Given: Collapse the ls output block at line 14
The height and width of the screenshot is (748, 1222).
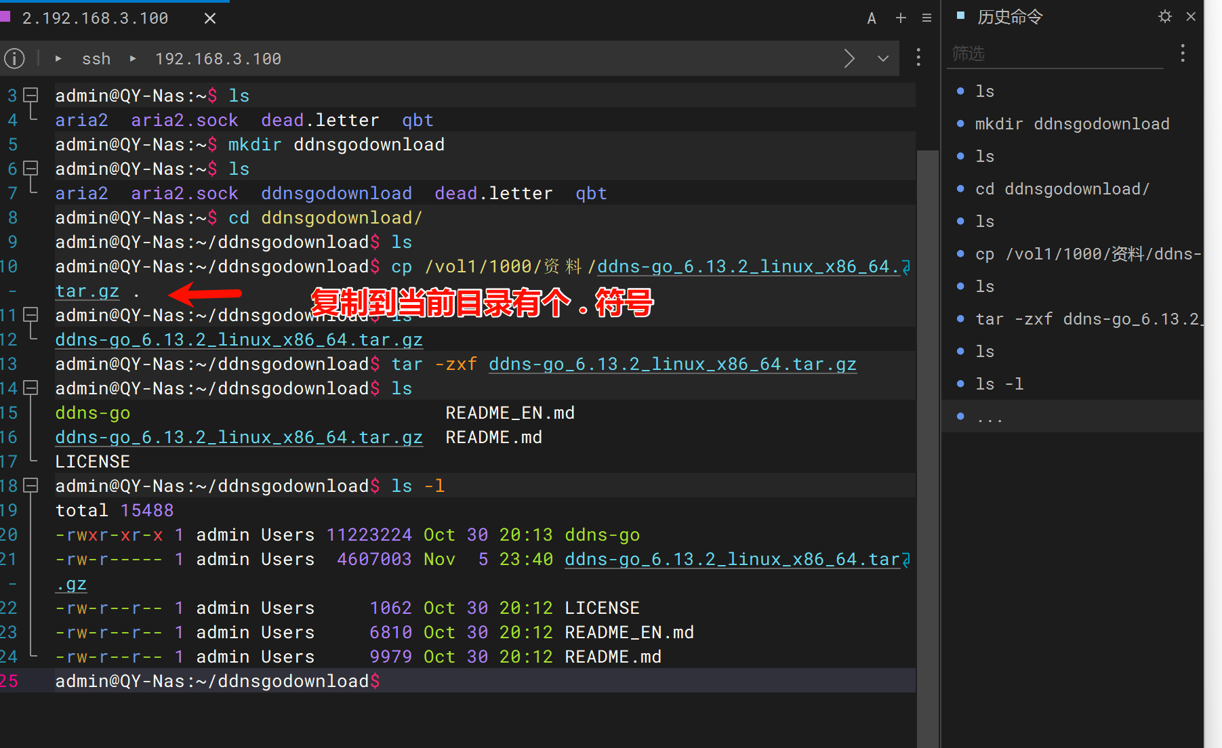Looking at the screenshot, I should coord(30,388).
